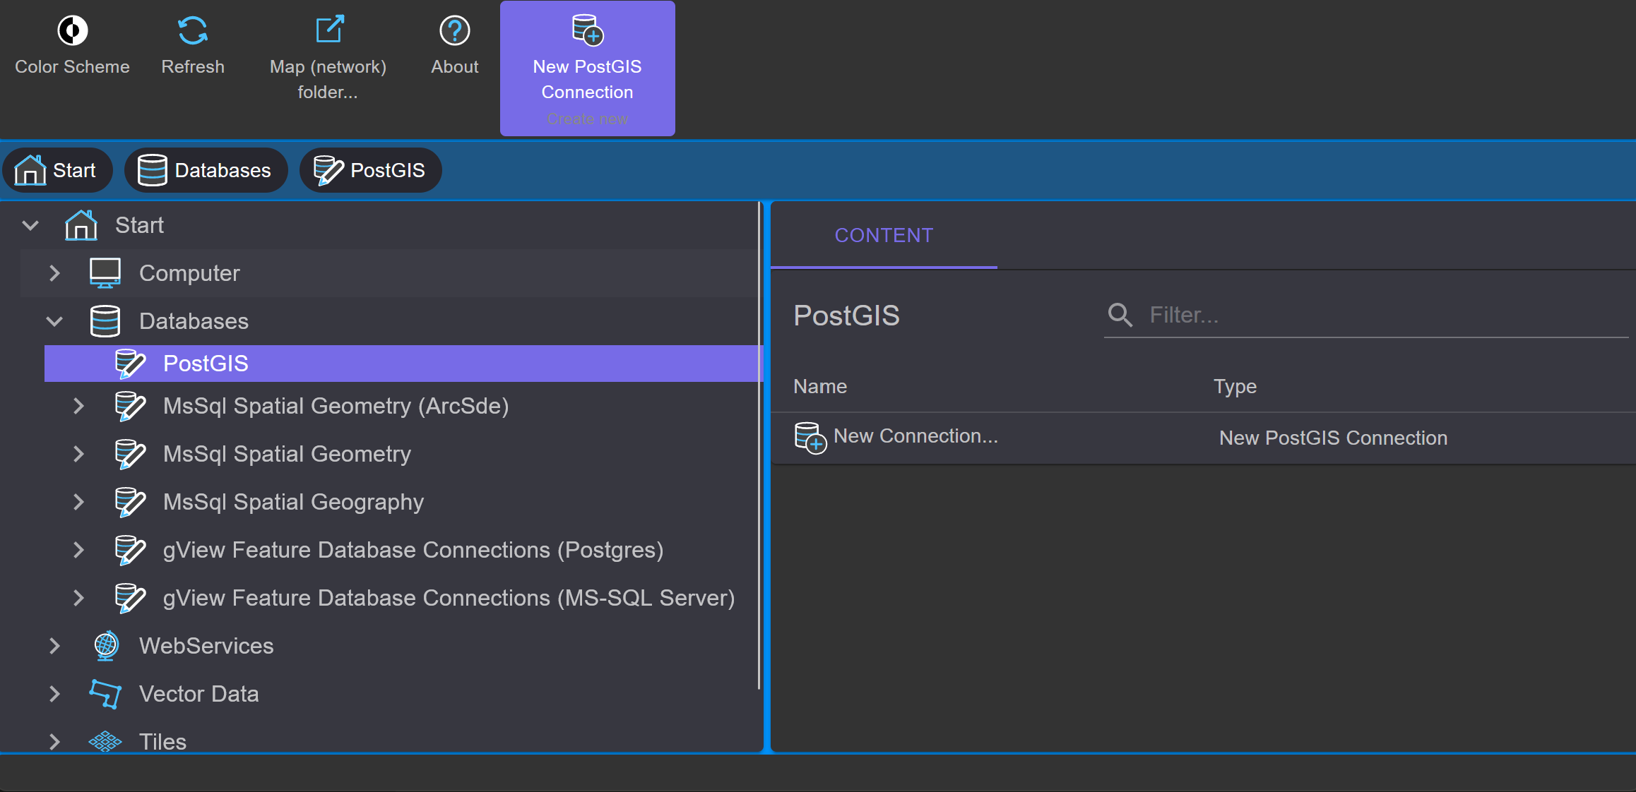1636x792 pixels.
Task: Expand the Tiles node chevron
Action: click(54, 741)
